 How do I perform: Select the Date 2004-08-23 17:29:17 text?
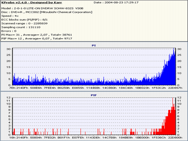pyautogui.click(x=116, y=2)
